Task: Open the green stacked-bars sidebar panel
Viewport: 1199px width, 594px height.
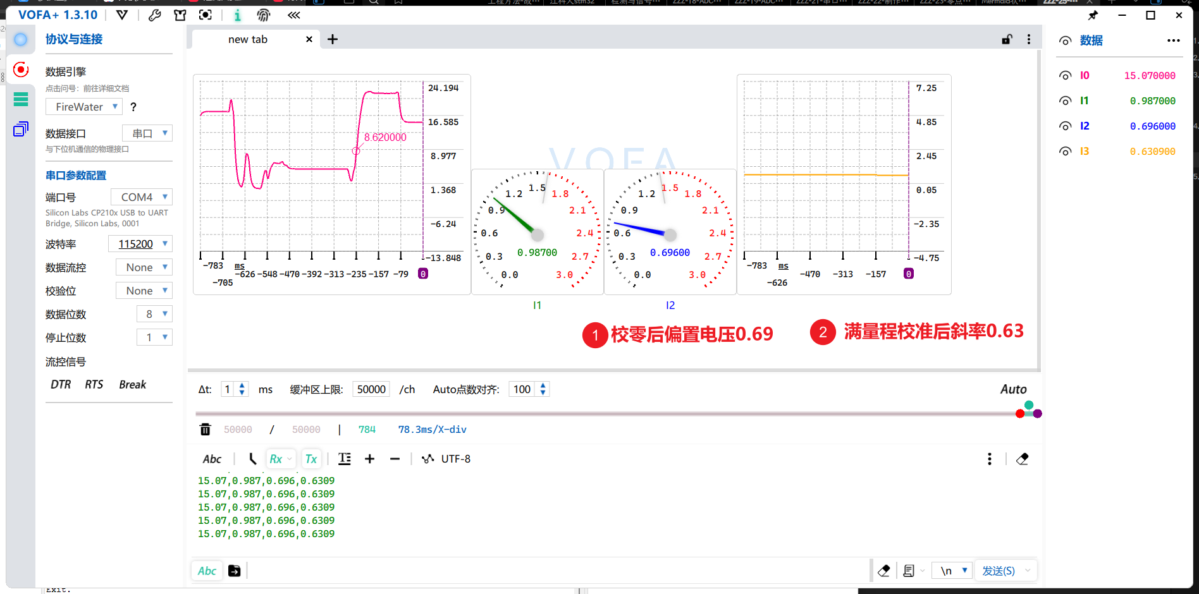Action: (x=21, y=99)
